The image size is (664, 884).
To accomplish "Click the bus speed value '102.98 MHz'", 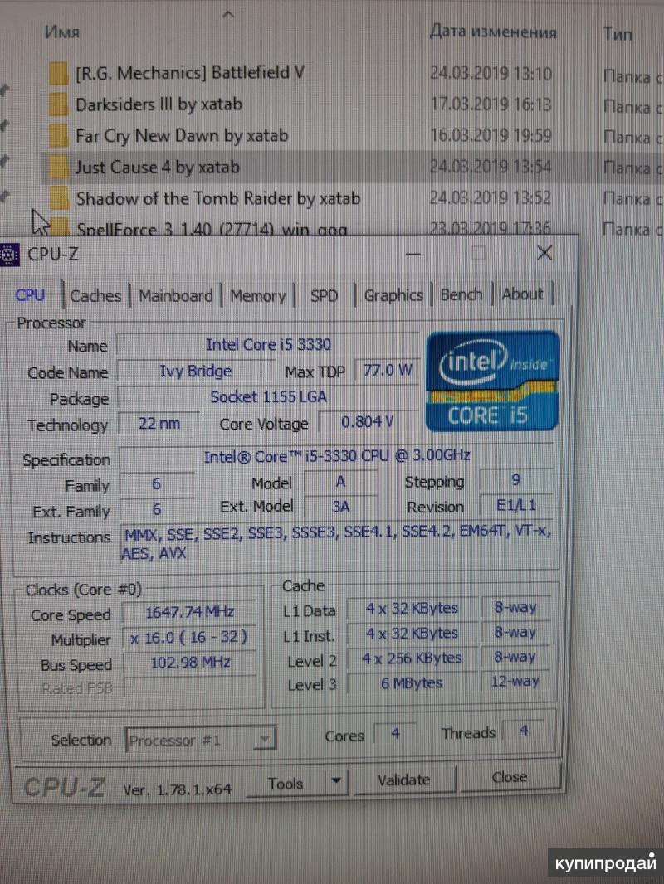I will click(189, 663).
